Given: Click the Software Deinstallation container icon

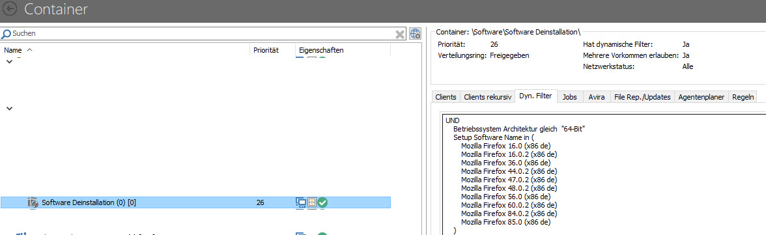Looking at the screenshot, I should [33, 202].
